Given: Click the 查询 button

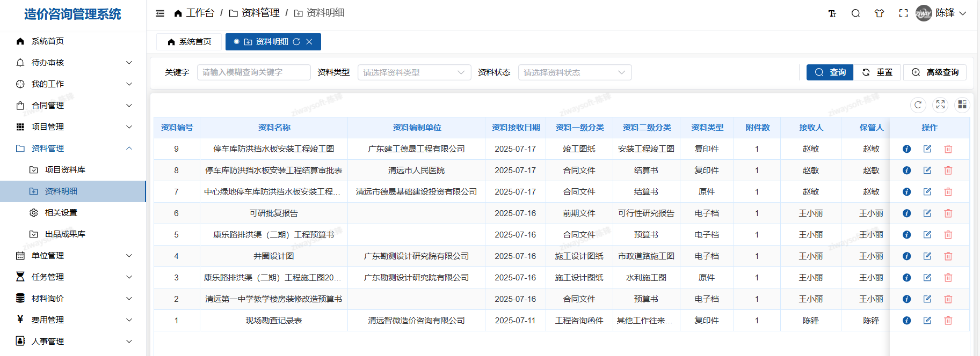Looking at the screenshot, I should pos(830,72).
